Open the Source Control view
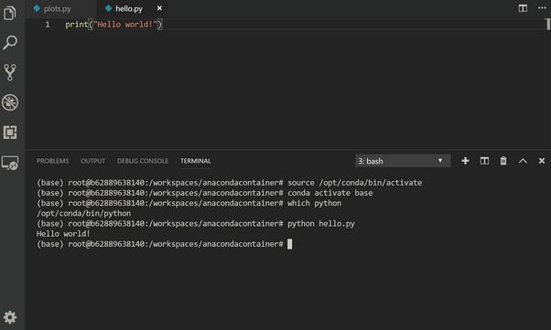The height and width of the screenshot is (330, 551). tap(10, 72)
